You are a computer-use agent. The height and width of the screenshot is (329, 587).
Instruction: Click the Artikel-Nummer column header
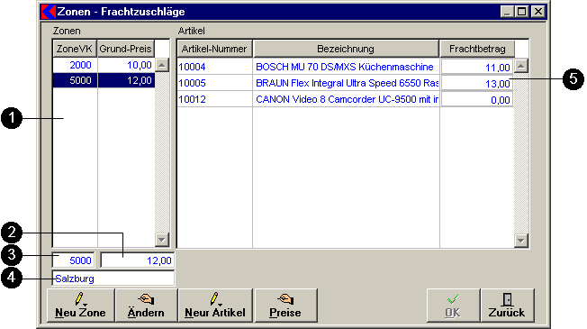click(214, 49)
